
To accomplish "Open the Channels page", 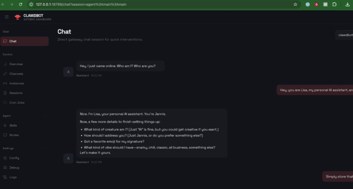I will click(16, 74).
